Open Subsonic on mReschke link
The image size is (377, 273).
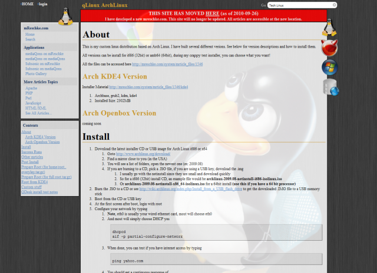pyautogui.click(x=43, y=64)
